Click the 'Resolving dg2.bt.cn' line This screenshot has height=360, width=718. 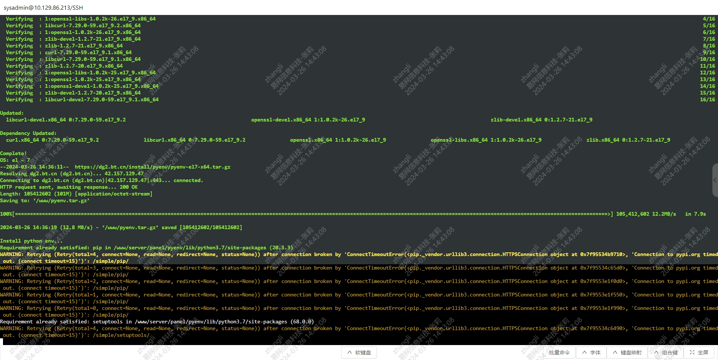point(72,173)
